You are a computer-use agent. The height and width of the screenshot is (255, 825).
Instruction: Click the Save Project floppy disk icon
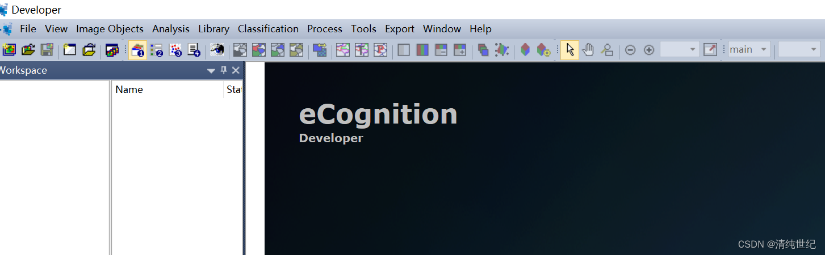pyautogui.click(x=47, y=50)
